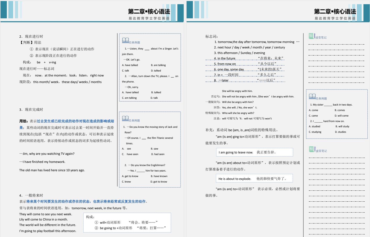This screenshot has width=370, height=237.
Task: Click the marker words 'now, at the moment, look, listen, right now'
Action: coord(69,75)
